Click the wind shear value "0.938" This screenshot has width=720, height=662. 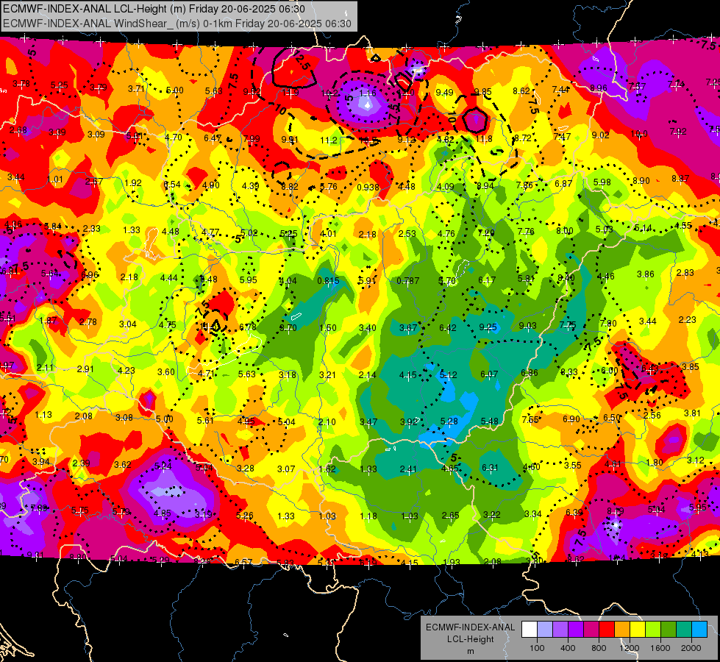point(368,188)
